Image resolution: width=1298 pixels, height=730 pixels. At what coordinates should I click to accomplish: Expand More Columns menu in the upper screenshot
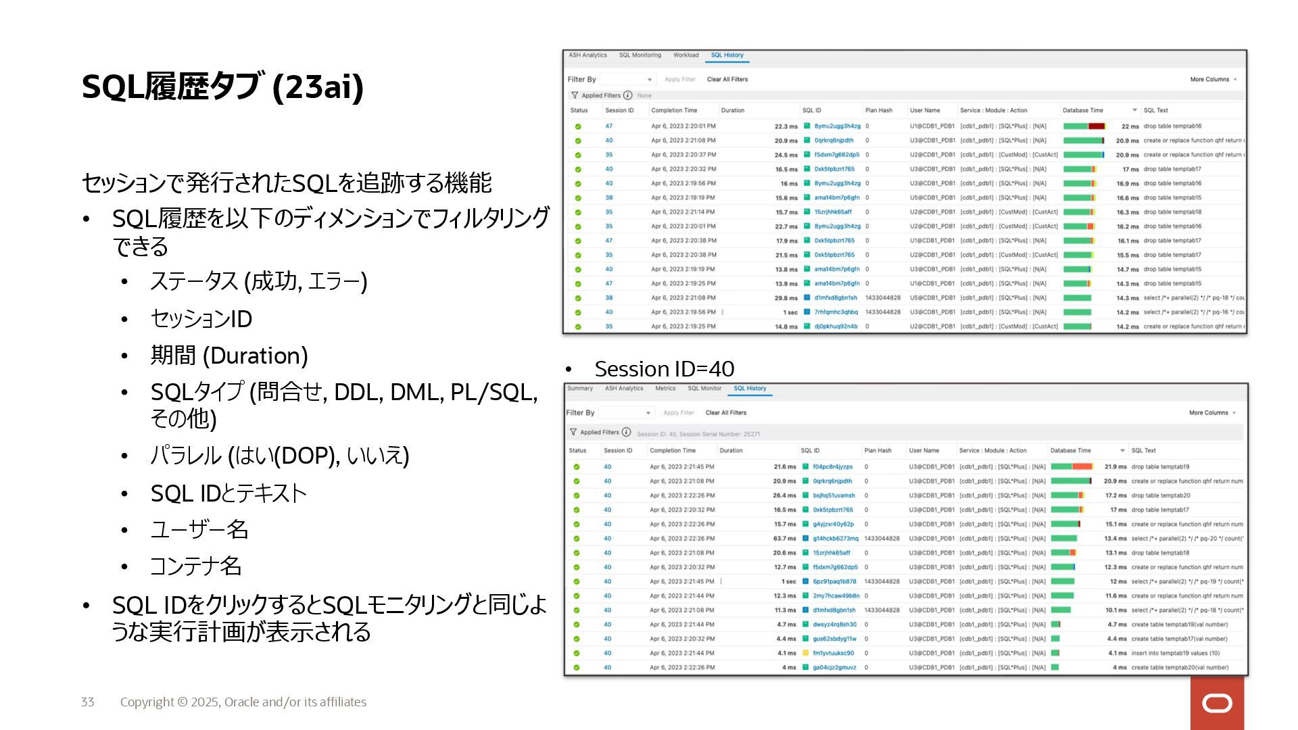[1213, 80]
